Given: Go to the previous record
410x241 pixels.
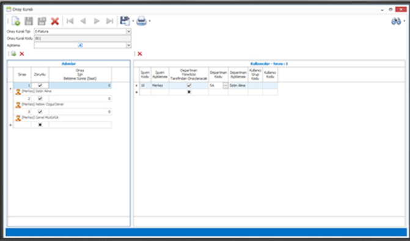Looking at the screenshot, I should (x=83, y=21).
